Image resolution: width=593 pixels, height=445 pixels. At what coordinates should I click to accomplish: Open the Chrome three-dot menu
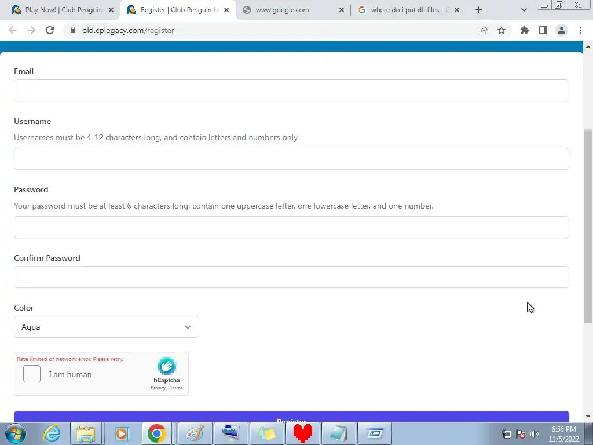[x=580, y=30]
